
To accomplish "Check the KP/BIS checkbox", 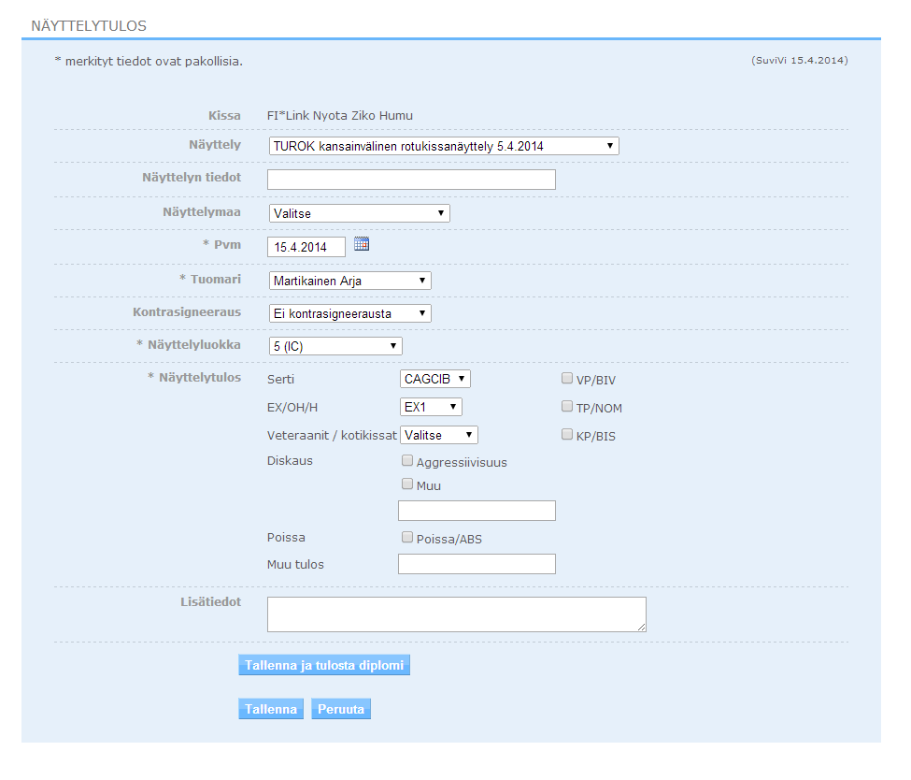I will [x=567, y=435].
